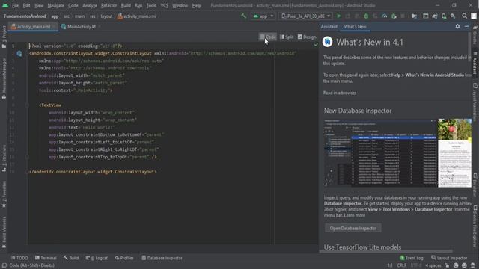The width and height of the screenshot is (479, 269).
Task: Switch to the MainActivity.kt editor tab
Action: [82, 27]
